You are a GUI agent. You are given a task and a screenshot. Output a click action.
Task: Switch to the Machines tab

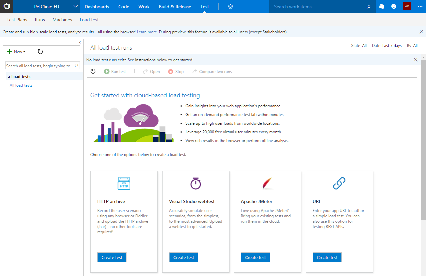pyautogui.click(x=62, y=20)
